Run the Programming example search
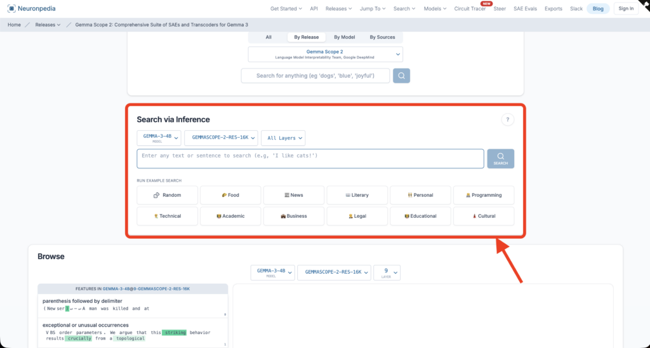The height and width of the screenshot is (348, 650). click(x=484, y=195)
